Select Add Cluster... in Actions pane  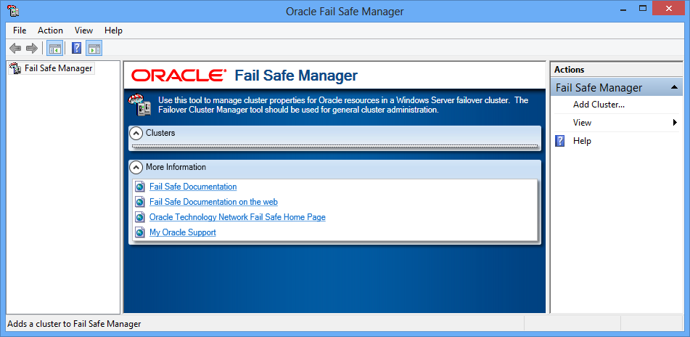tap(599, 105)
